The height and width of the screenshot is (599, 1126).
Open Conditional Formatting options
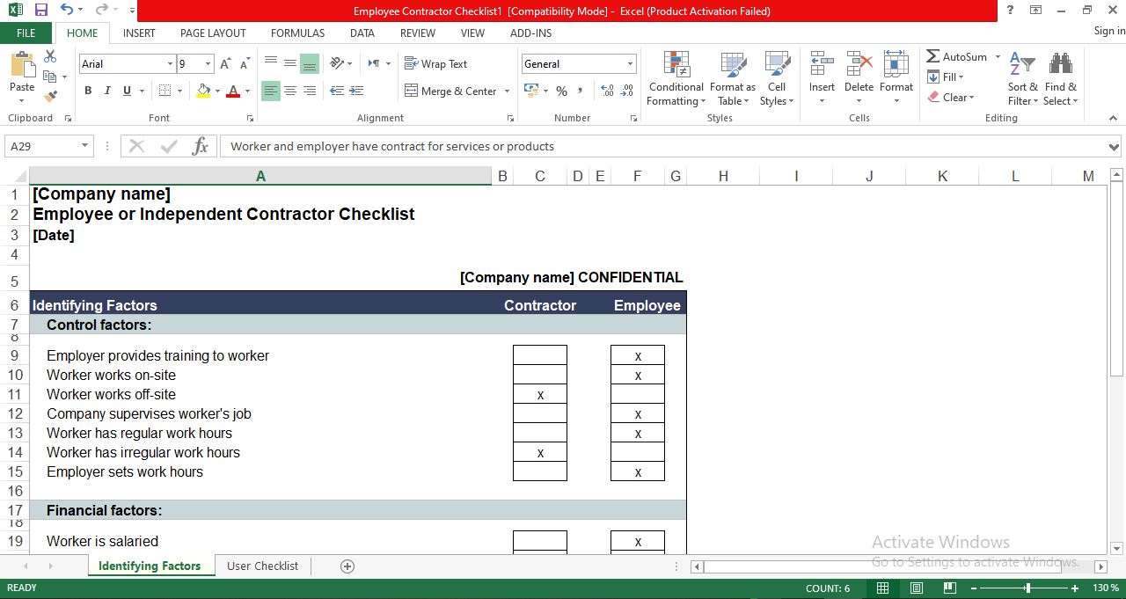click(x=676, y=78)
